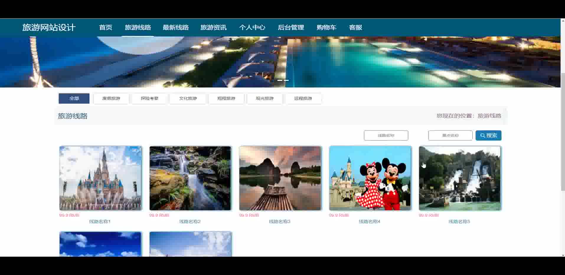This screenshot has width=565, height=275.
Task: Contact 客服 from the navbar
Action: pyautogui.click(x=355, y=27)
